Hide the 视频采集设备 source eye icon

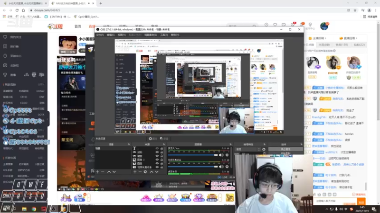point(157,167)
